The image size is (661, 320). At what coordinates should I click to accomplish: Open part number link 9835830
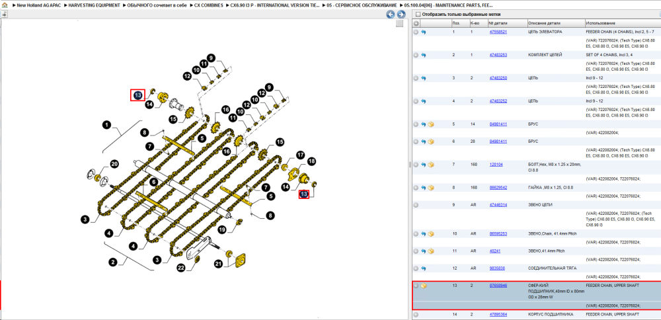[497, 268]
